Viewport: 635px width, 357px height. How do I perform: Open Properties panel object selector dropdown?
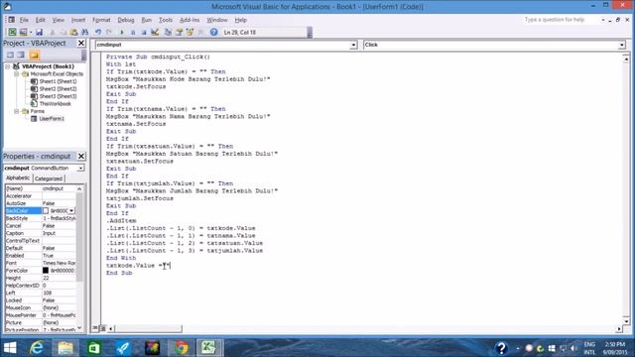[x=80, y=168]
